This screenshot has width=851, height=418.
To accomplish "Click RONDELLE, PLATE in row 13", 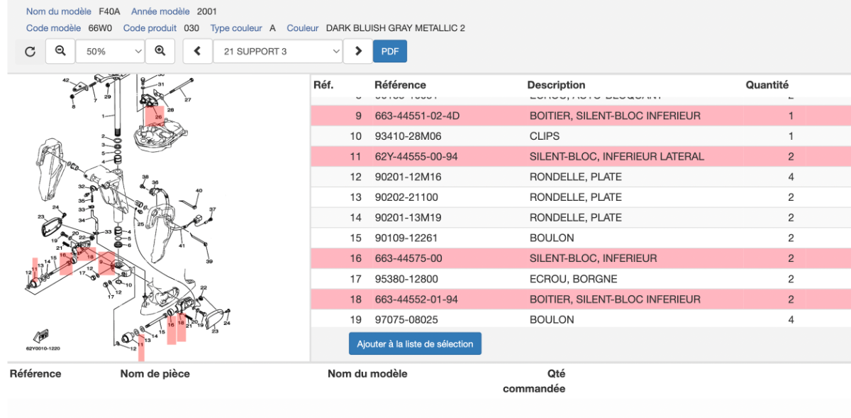I will coord(576,197).
